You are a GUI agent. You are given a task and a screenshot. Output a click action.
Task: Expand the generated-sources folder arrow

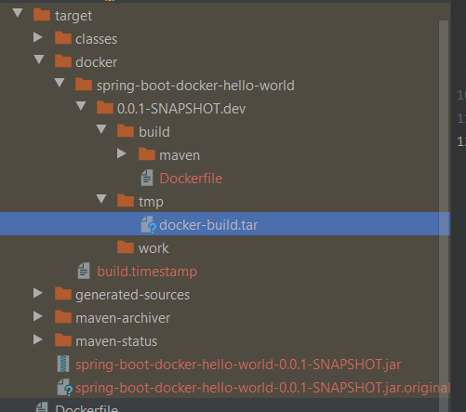point(38,293)
